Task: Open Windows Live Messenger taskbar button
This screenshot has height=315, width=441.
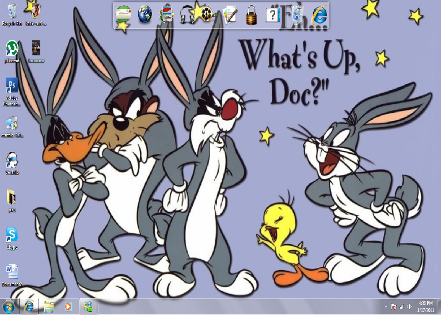Action: [x=88, y=306]
